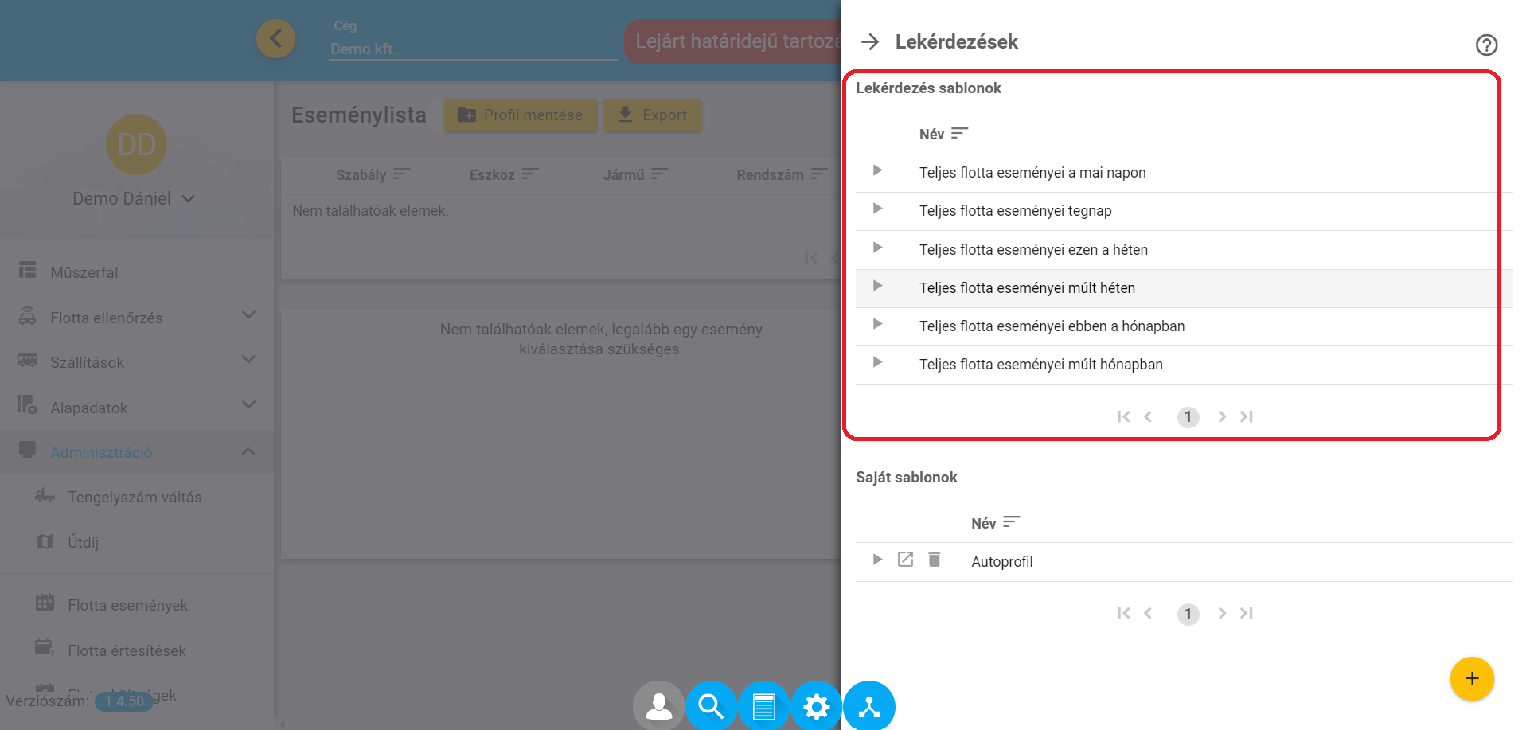Open the list document round icon
This screenshot has width=1526, height=730.
point(763,706)
